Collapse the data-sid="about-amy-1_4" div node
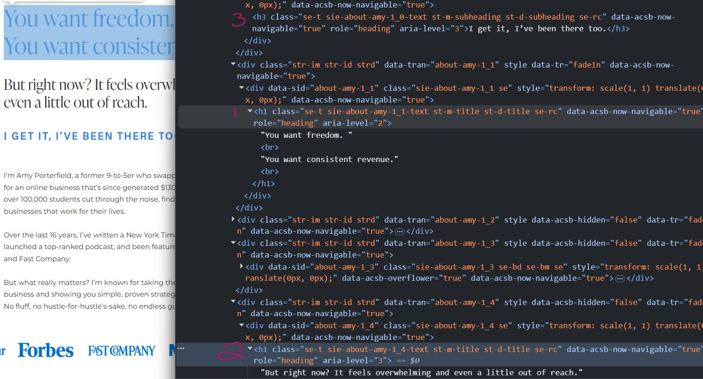703x379 pixels. (241, 325)
